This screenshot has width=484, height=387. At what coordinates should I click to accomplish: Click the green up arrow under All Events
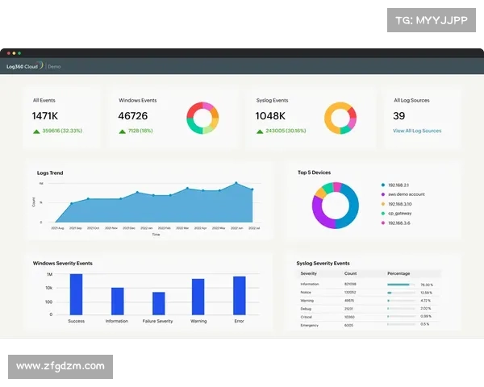36,131
